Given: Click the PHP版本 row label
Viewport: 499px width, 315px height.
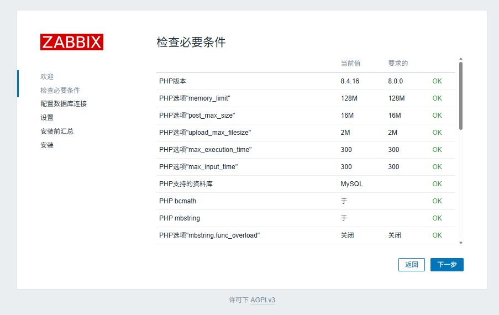Looking at the screenshot, I should pyautogui.click(x=172, y=81).
